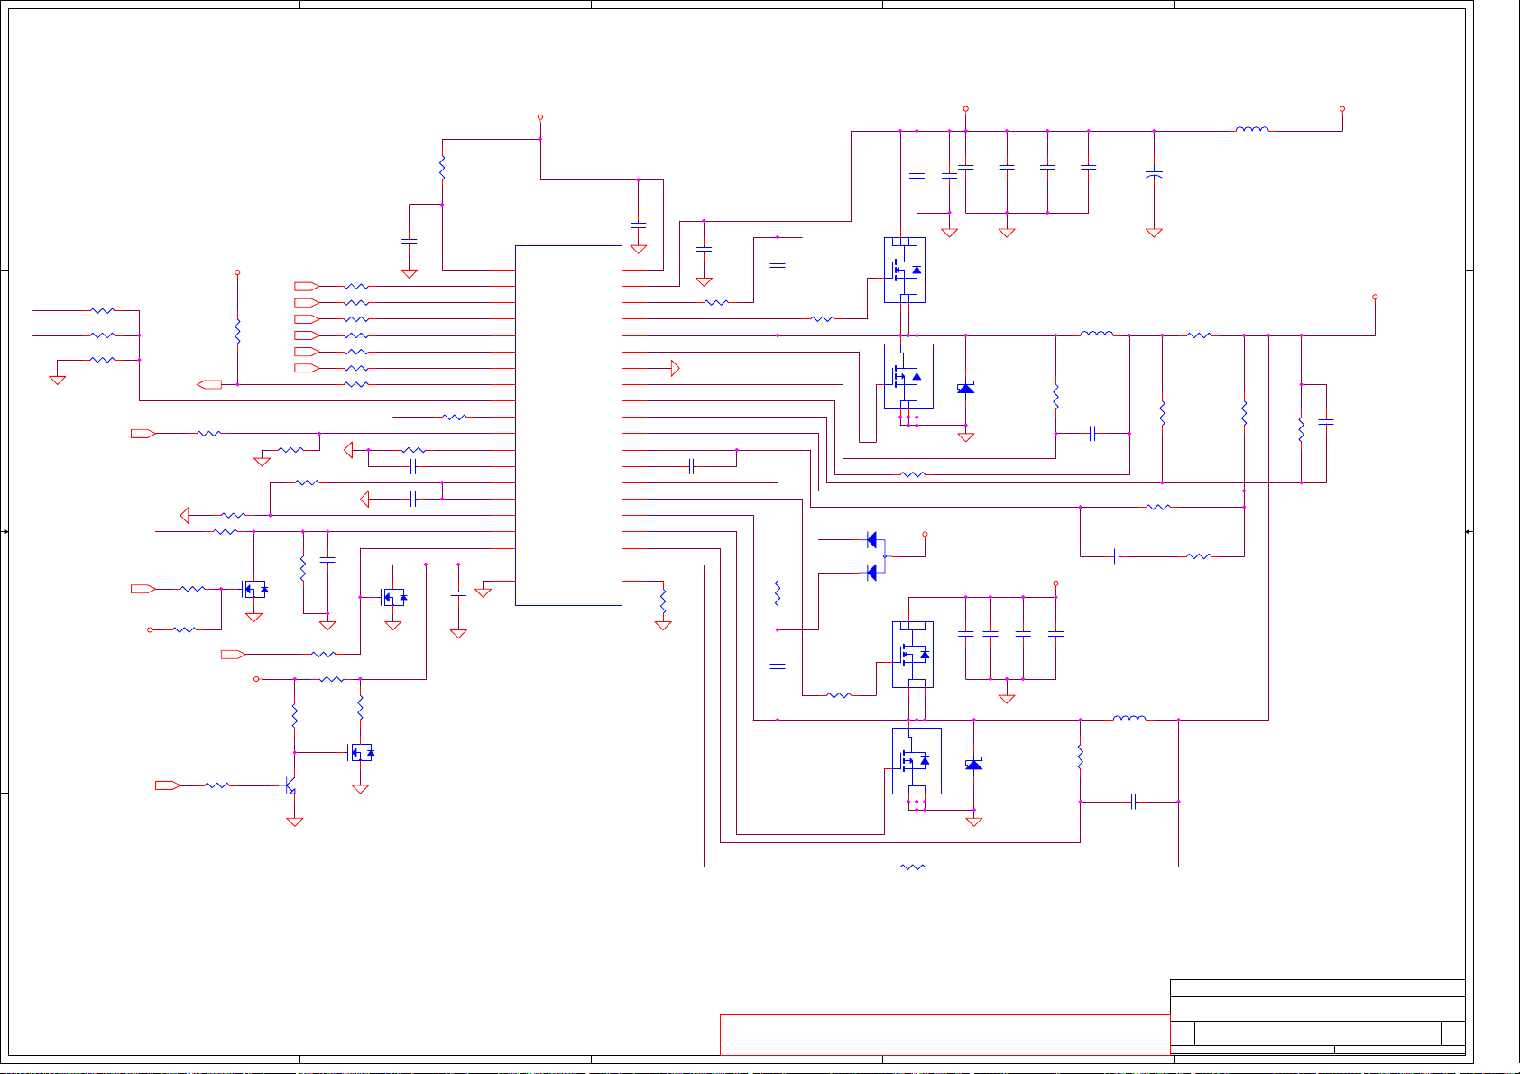Select the title block in the bottom-right corner
1520x1074 pixels.
(x=1317, y=1016)
